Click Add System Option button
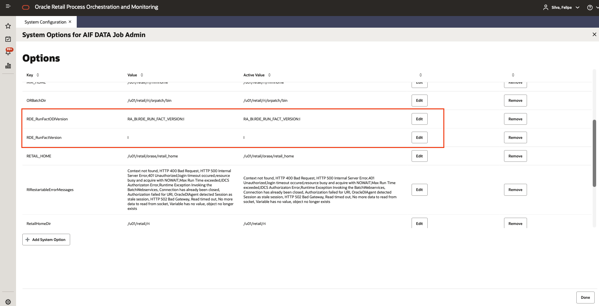The height and width of the screenshot is (306, 599). pos(46,240)
